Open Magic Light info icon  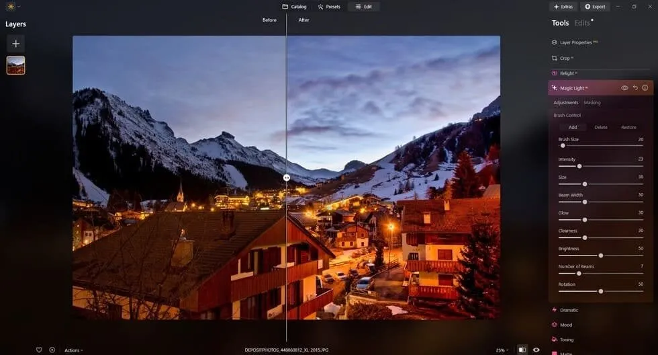(645, 88)
